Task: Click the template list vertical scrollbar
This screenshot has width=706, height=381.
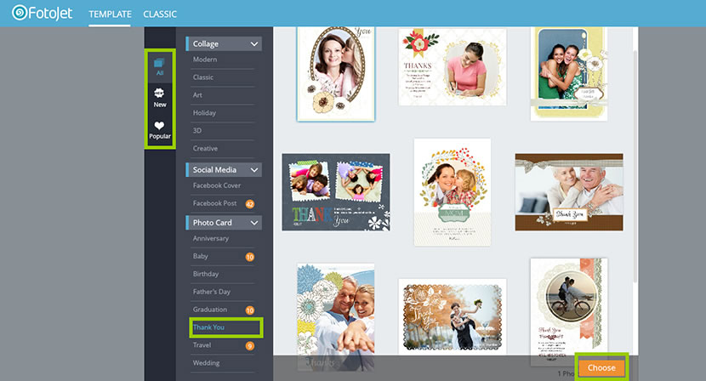Action: click(635, 166)
